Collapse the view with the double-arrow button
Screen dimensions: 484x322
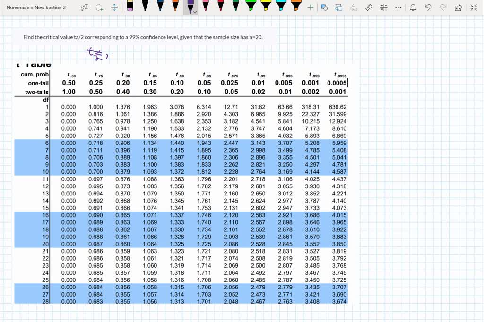[x=475, y=8]
